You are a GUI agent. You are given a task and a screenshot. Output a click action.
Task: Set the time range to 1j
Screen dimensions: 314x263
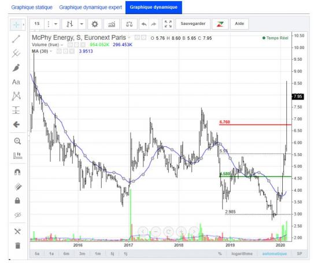125,254
